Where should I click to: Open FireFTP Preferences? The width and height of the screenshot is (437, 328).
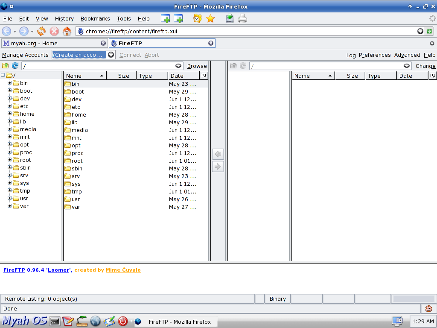(375, 55)
